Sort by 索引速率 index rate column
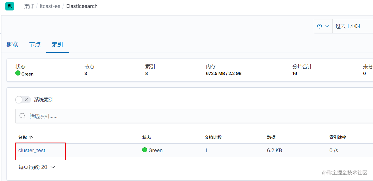 (338, 137)
